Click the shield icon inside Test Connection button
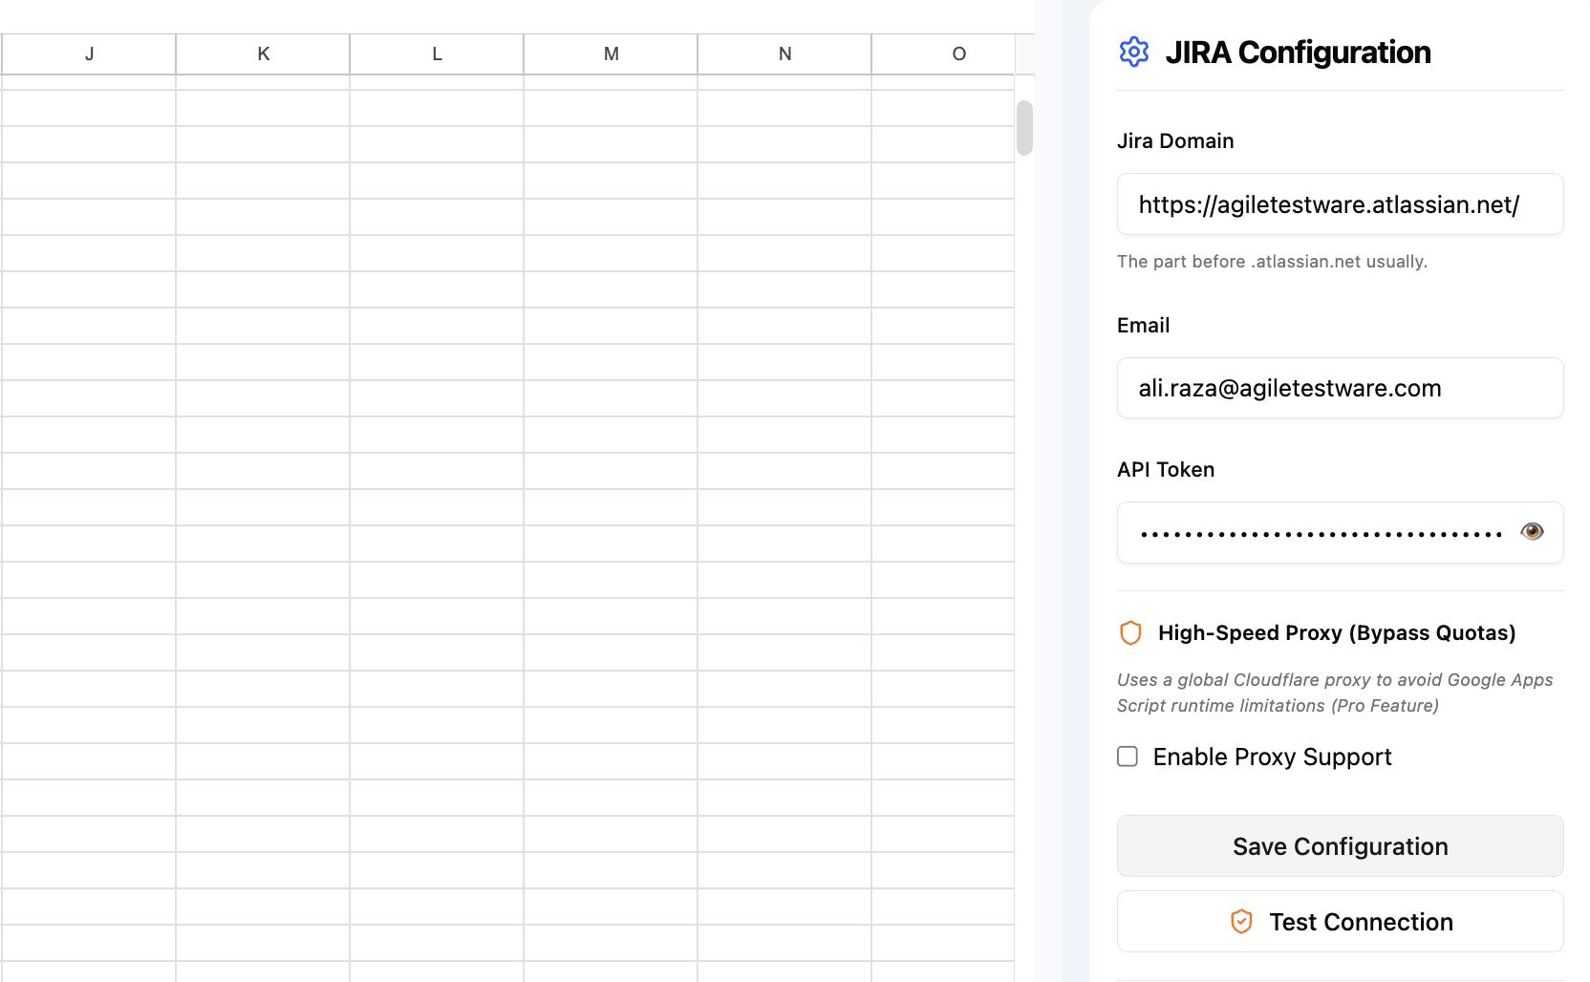Screen dimensions: 1590x982 pos(1240,921)
